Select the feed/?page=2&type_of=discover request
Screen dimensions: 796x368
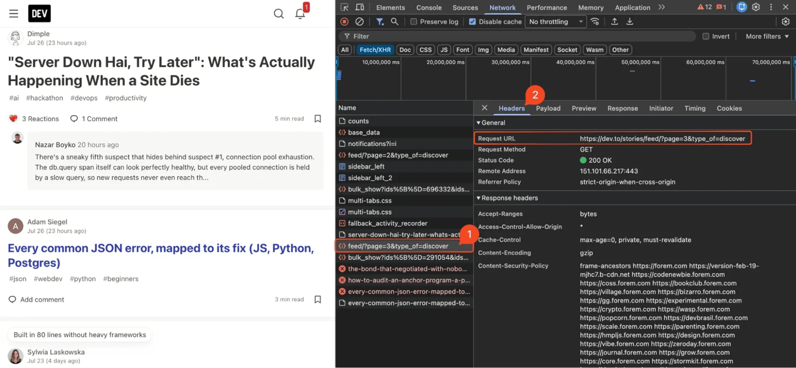[x=404, y=155]
